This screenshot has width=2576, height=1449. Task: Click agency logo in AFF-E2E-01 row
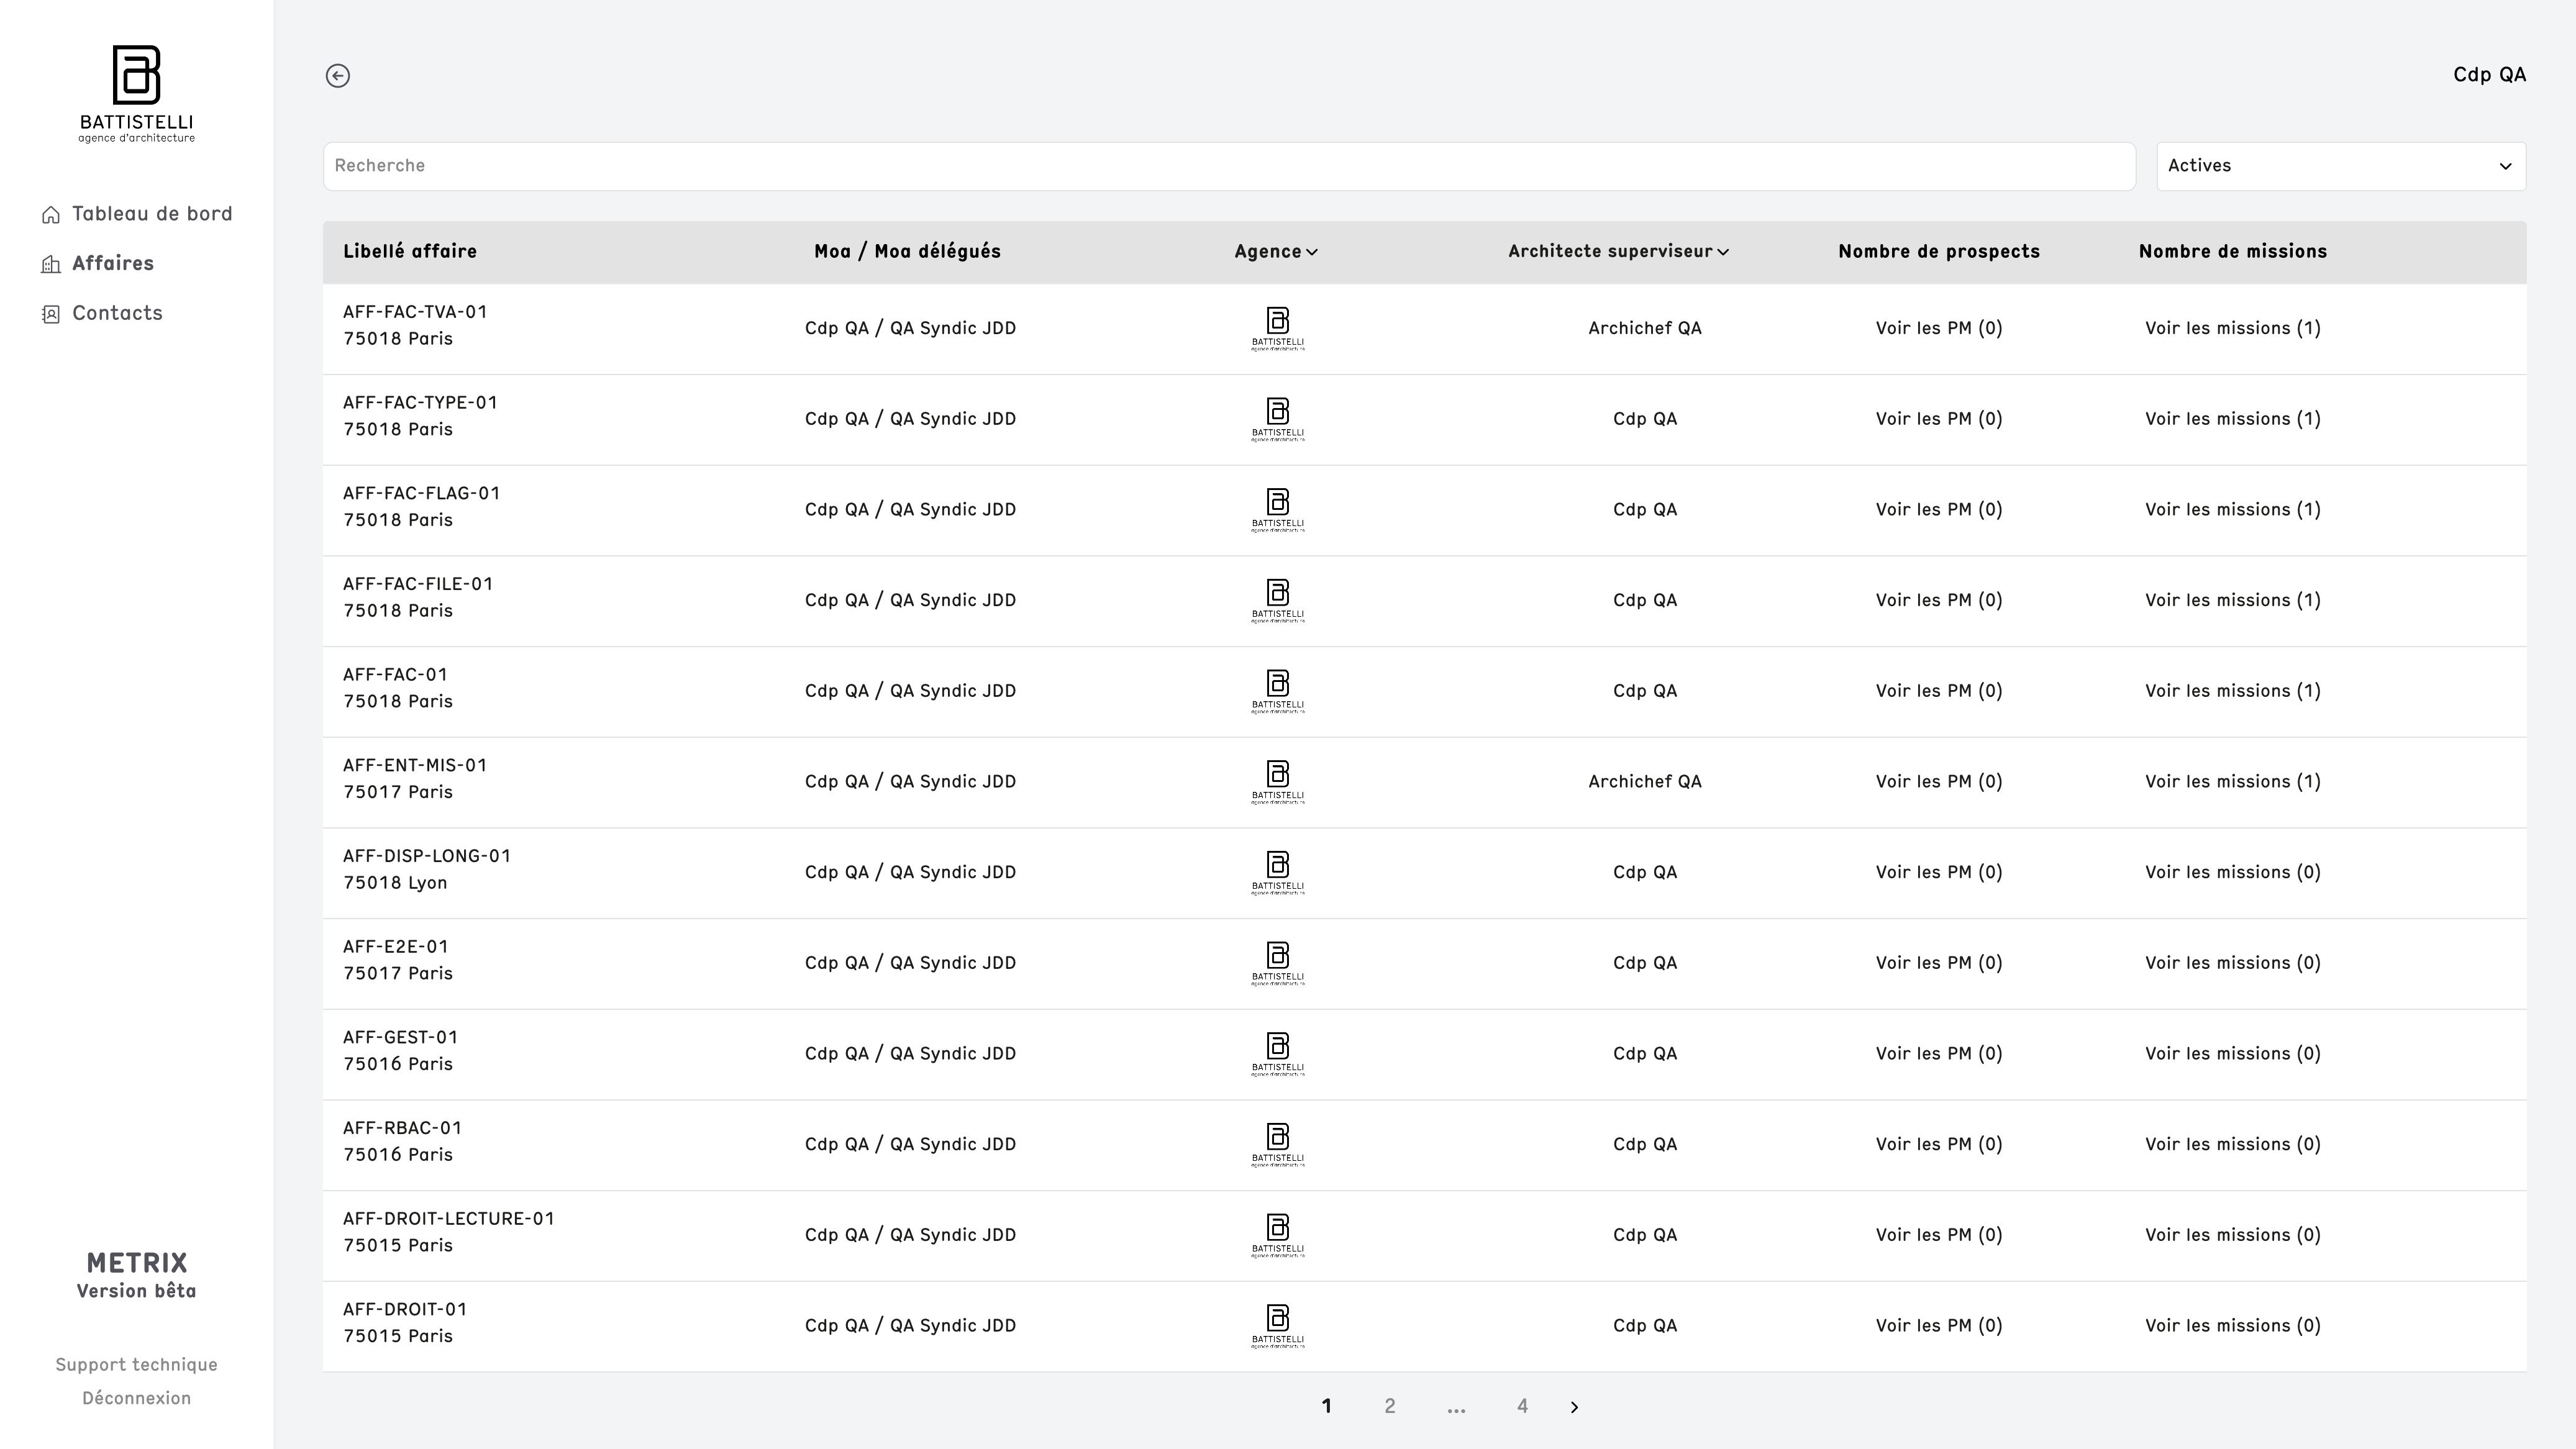[1278, 964]
